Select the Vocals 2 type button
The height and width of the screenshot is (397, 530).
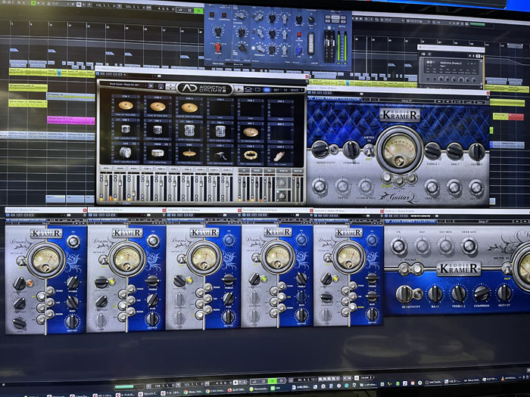click(x=416, y=269)
